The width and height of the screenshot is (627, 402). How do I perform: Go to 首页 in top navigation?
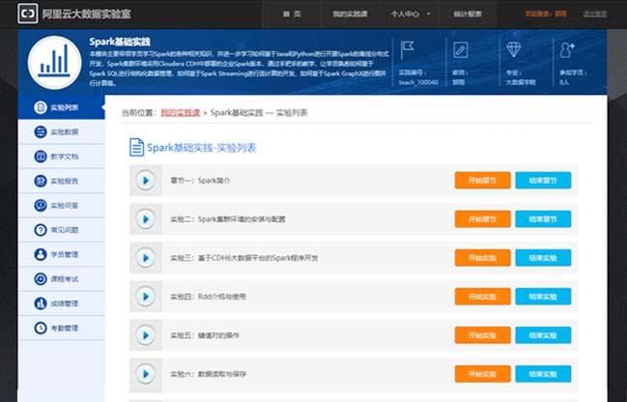pos(292,14)
